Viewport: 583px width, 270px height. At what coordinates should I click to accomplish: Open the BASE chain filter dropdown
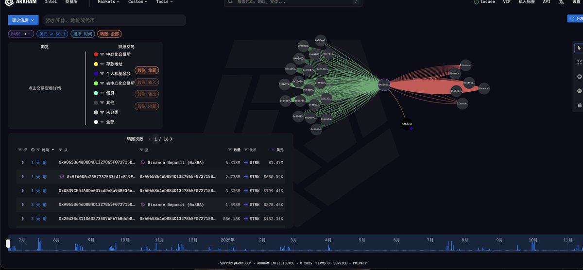click(21, 34)
